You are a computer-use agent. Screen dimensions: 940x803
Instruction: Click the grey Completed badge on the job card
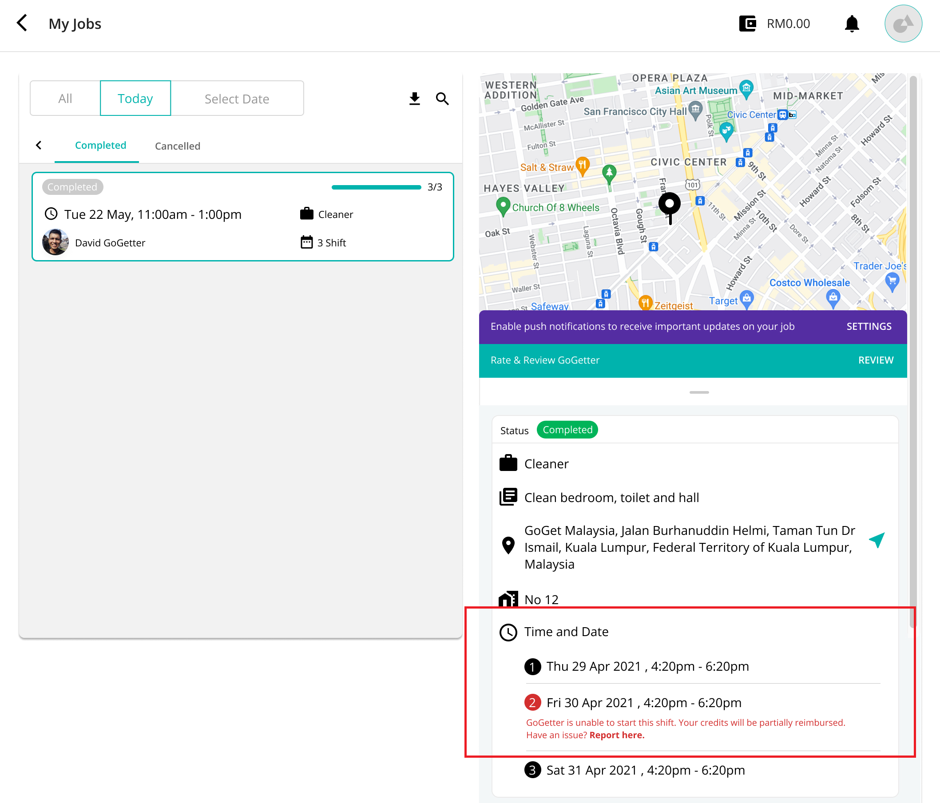(72, 187)
